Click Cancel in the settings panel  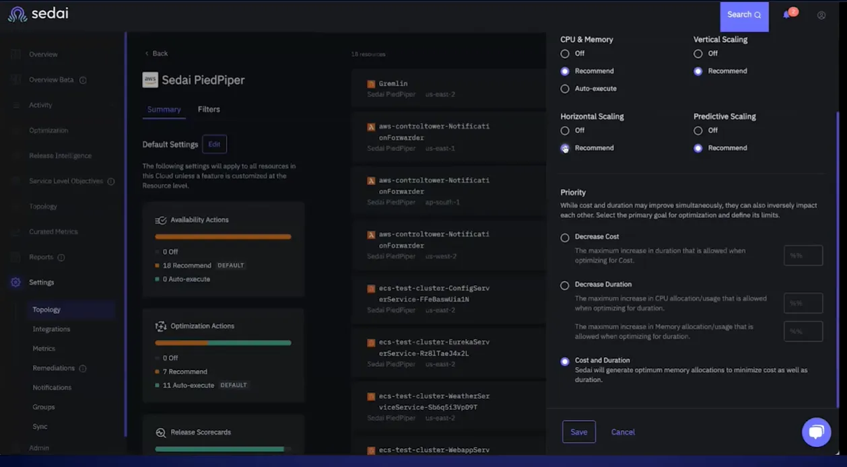tap(623, 432)
